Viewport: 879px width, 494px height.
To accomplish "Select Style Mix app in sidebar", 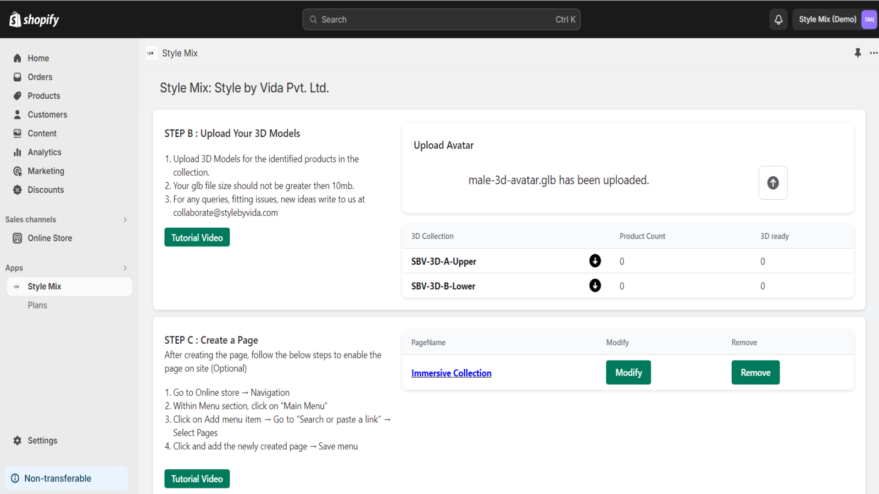I will [69, 287].
